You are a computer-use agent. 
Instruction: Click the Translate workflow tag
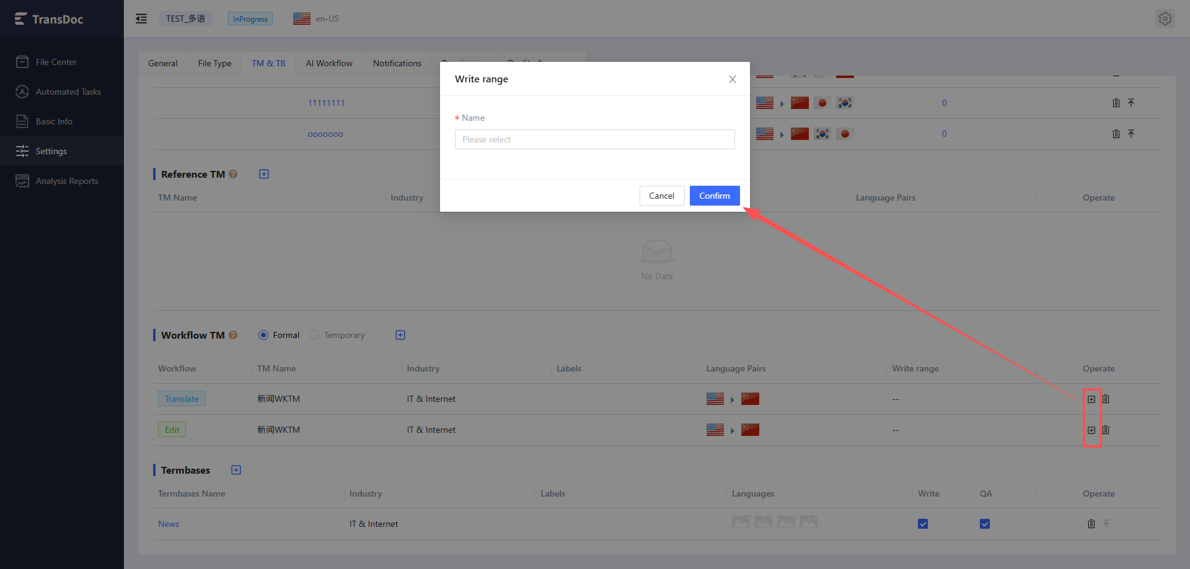[x=182, y=399]
